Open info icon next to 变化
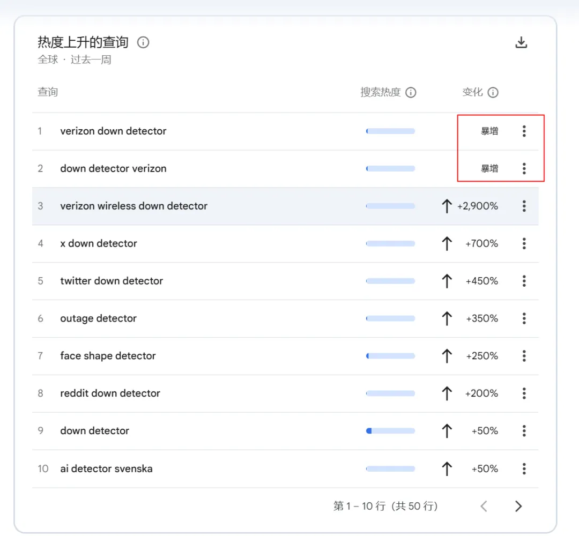579x536 pixels. click(x=493, y=92)
